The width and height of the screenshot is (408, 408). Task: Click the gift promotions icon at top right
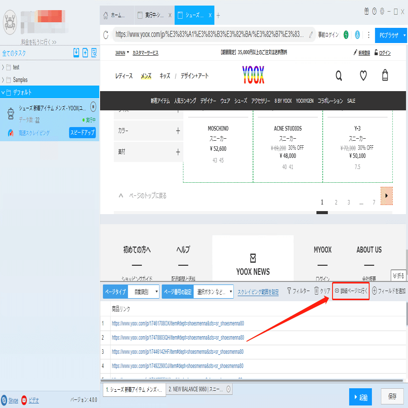[x=366, y=11]
